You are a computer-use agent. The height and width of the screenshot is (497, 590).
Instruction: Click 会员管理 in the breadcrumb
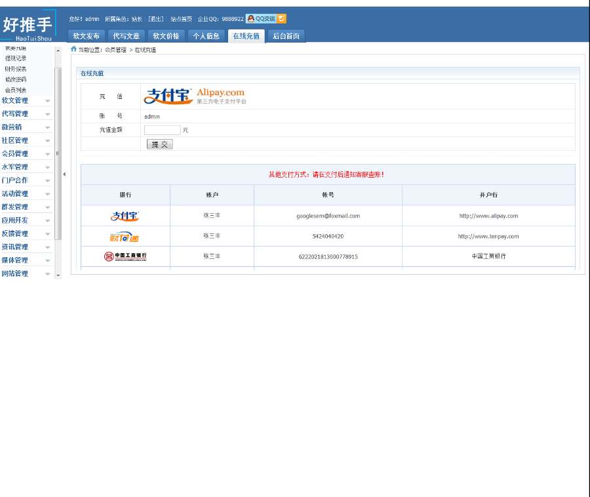click(115, 50)
